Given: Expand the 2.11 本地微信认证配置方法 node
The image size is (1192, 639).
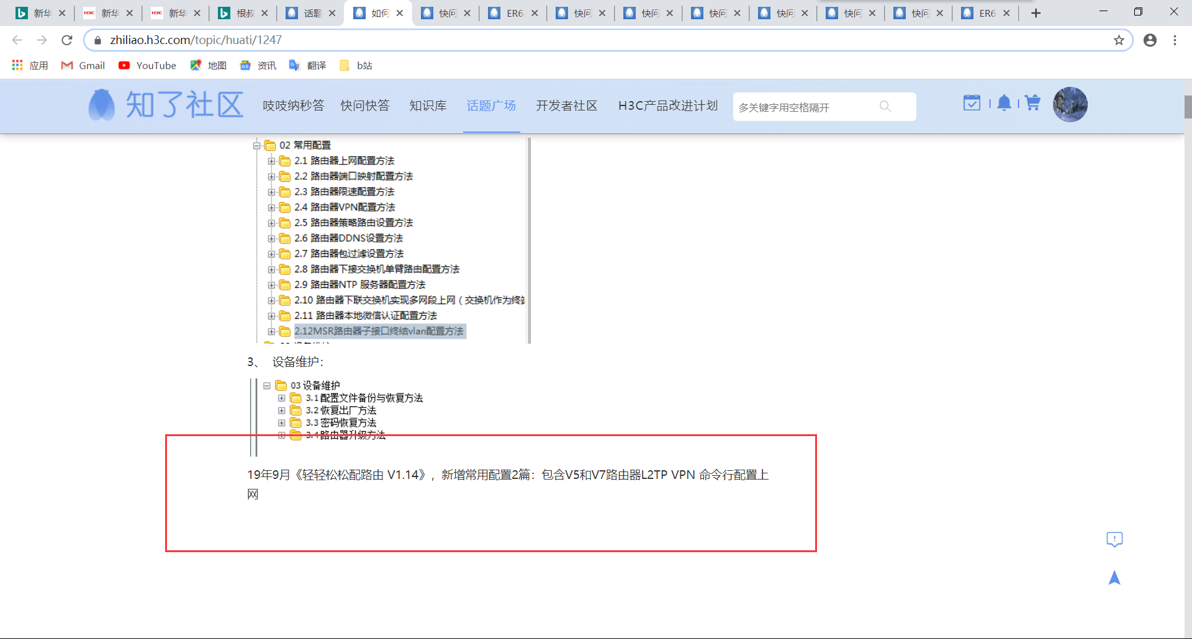Looking at the screenshot, I should pos(271,316).
